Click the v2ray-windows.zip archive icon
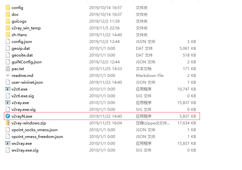The height and width of the screenshot is (170, 242). point(8,123)
